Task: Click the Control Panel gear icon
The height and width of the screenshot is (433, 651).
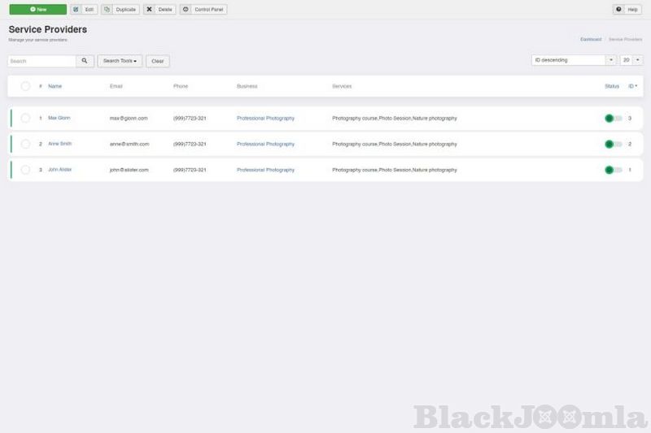Action: [x=186, y=9]
